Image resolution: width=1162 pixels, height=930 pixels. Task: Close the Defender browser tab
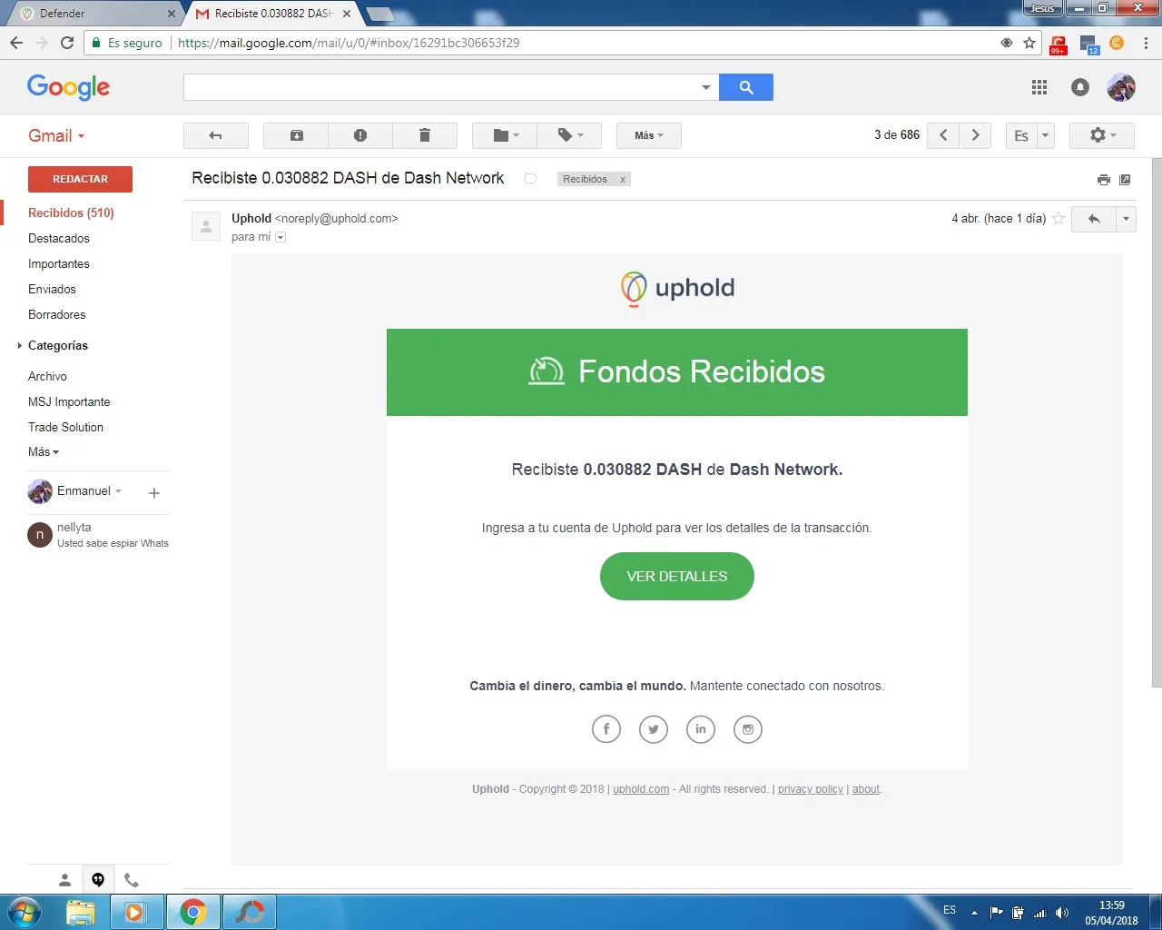171,14
